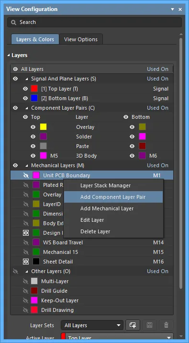Choose Add Component Layer Pair from context menu
The width and height of the screenshot is (189, 343).
click(113, 197)
